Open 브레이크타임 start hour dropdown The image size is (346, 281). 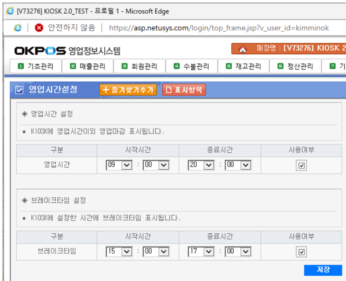coord(127,251)
